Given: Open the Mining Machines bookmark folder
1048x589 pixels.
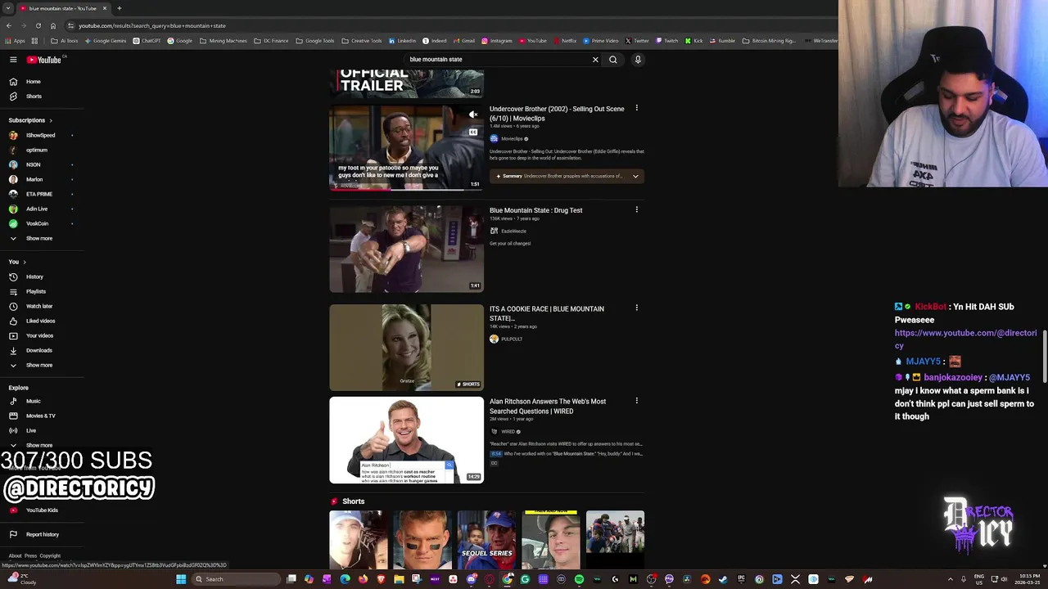Looking at the screenshot, I should [223, 41].
